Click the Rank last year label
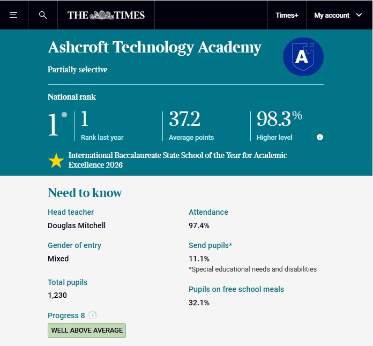 (102, 138)
